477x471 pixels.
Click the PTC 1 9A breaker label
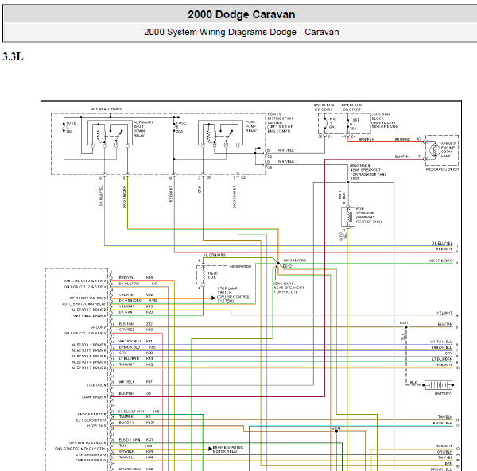[x=332, y=123]
